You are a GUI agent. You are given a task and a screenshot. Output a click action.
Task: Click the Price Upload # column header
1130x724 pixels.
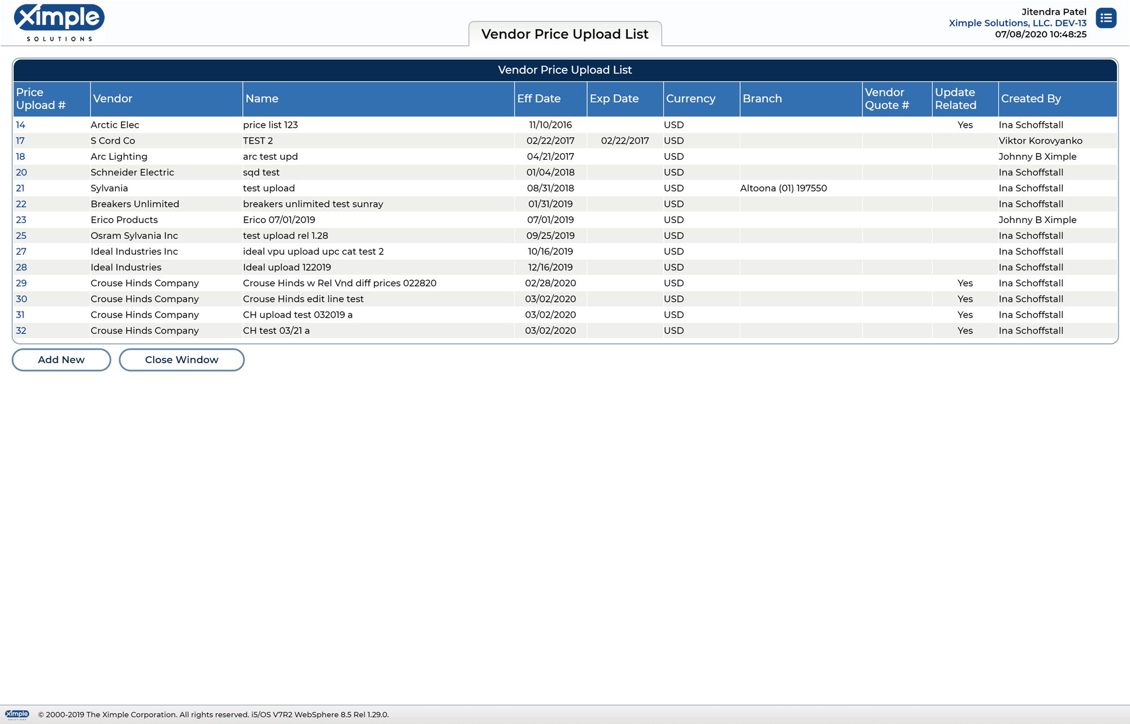(51, 99)
